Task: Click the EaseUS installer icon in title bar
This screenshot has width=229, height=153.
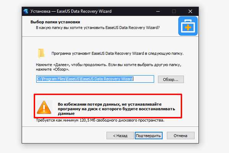Action: [26, 11]
